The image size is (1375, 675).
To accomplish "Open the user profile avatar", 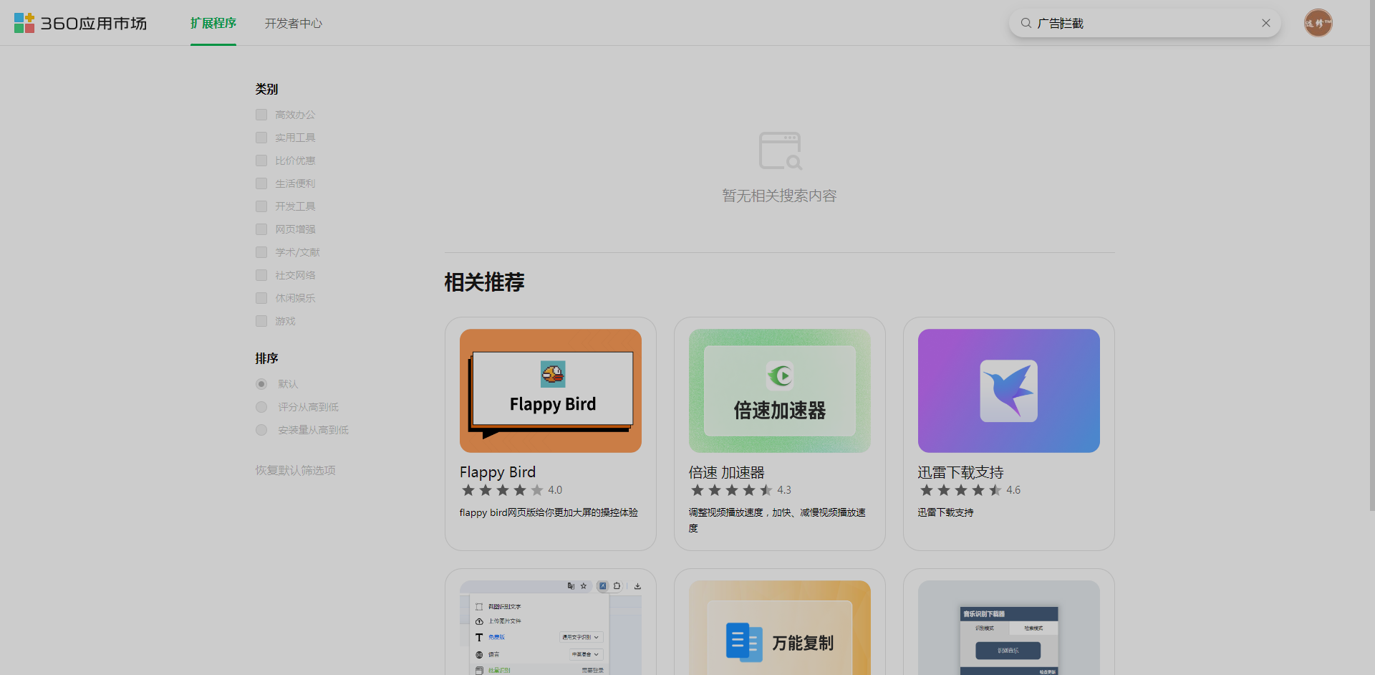I will point(1318,23).
